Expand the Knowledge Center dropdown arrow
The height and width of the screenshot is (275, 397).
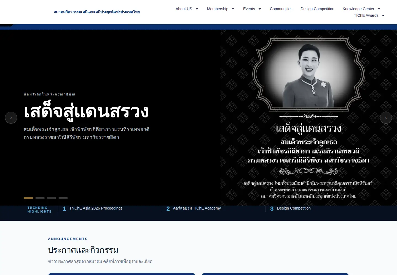(x=379, y=9)
